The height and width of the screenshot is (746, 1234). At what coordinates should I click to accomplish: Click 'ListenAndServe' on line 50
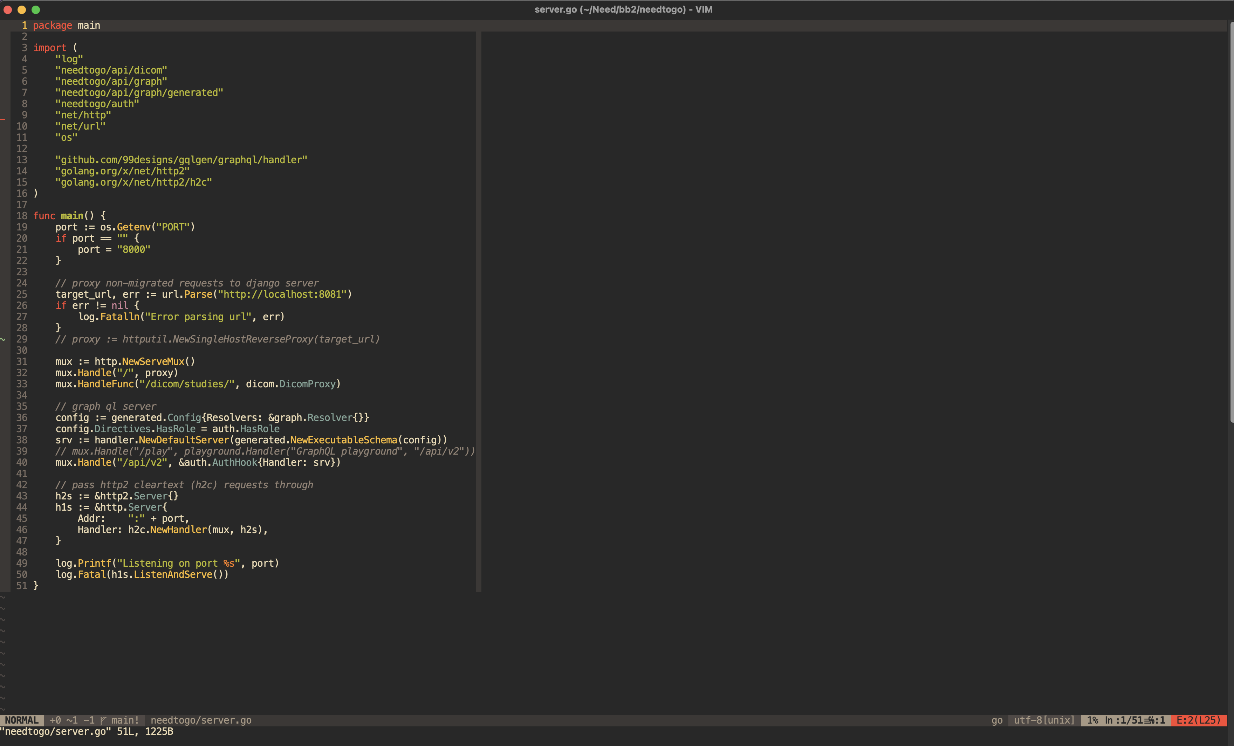[173, 575]
